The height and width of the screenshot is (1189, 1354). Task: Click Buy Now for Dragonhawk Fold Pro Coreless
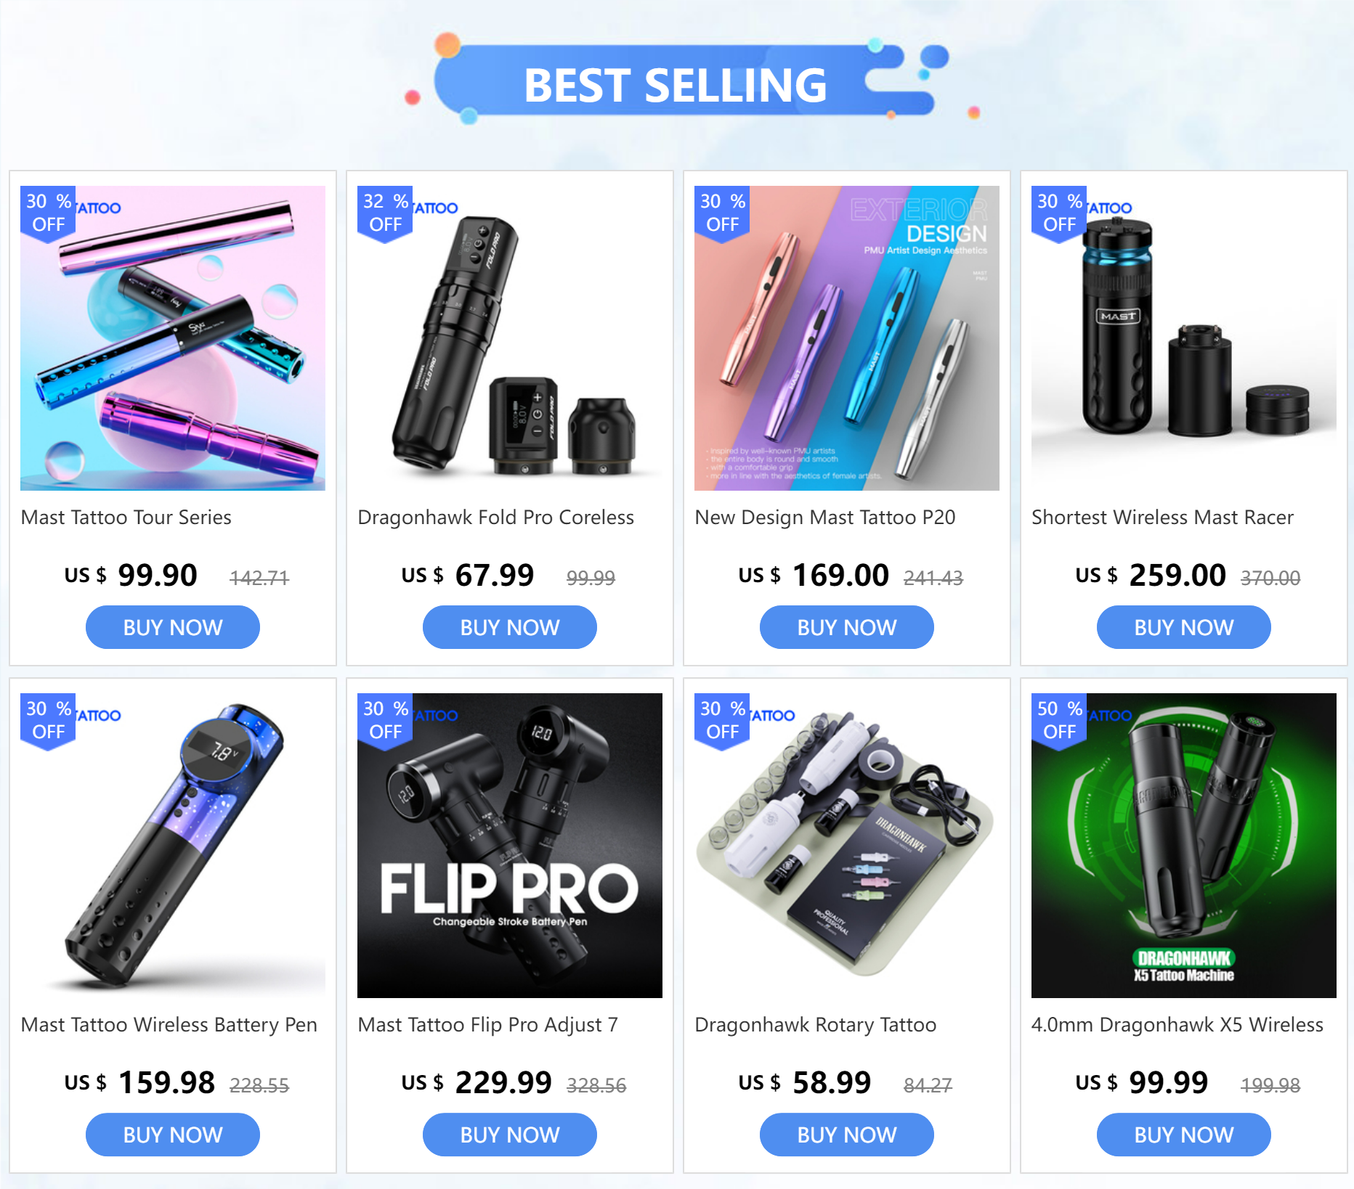pos(510,627)
